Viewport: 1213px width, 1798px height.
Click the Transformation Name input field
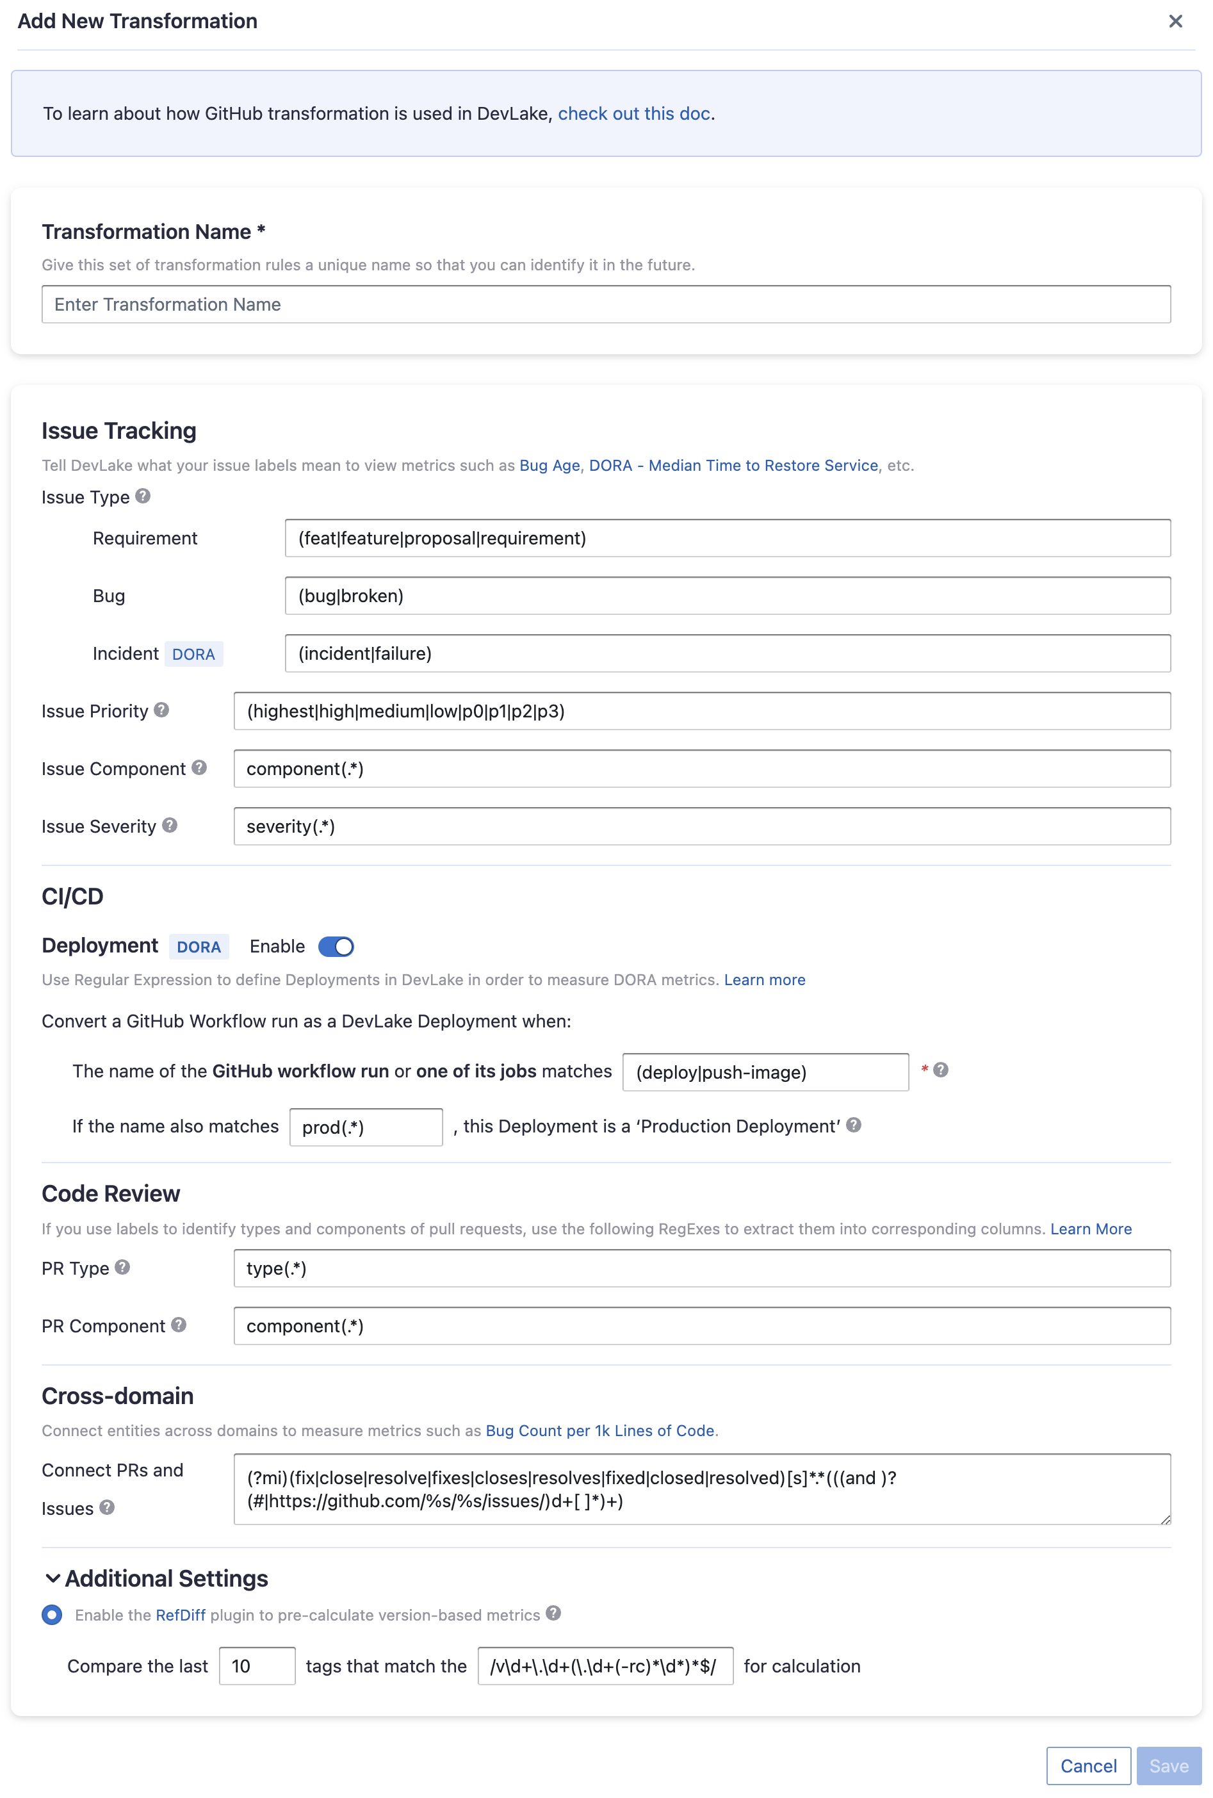[x=606, y=305]
